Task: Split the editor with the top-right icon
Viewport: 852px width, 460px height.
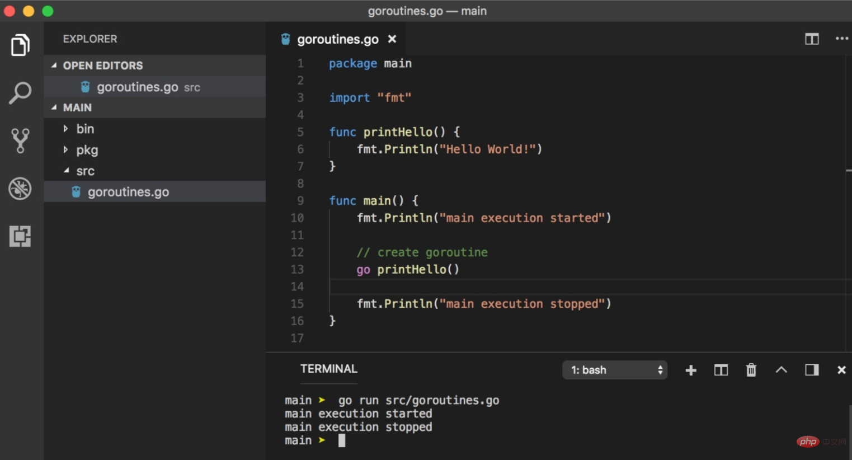Action: click(811, 39)
